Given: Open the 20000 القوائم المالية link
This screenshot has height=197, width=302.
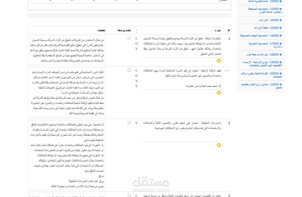Looking at the screenshot, I should pos(261,75).
